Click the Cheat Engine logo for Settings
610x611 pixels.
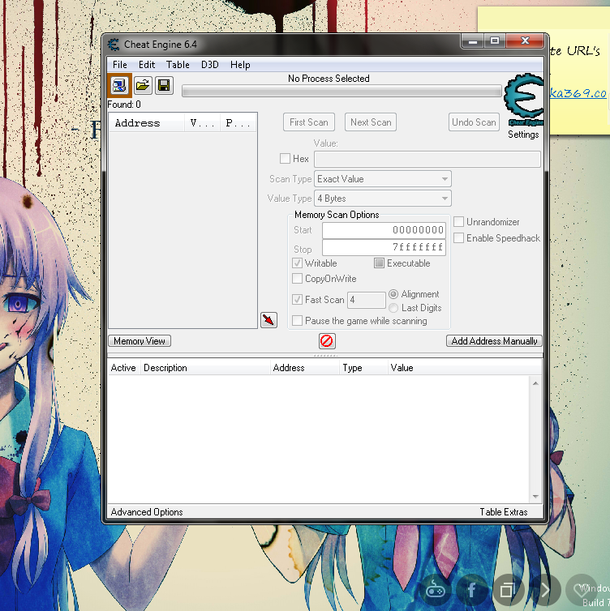[523, 100]
